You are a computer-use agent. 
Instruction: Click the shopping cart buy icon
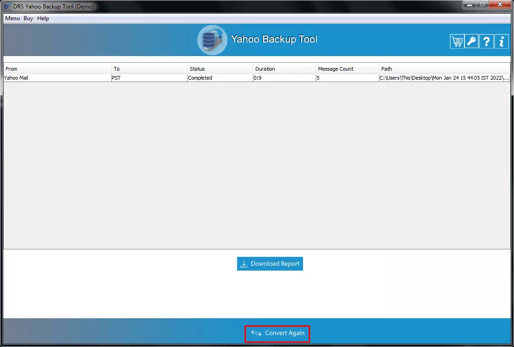point(457,41)
